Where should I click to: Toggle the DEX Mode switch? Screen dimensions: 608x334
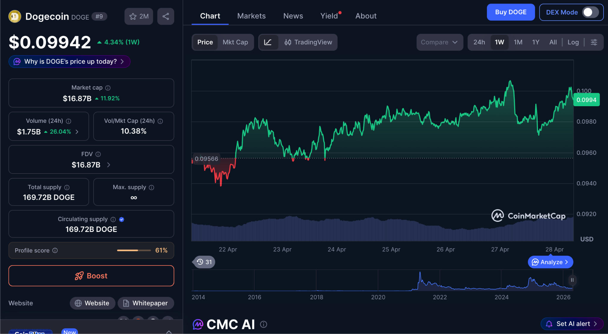590,12
